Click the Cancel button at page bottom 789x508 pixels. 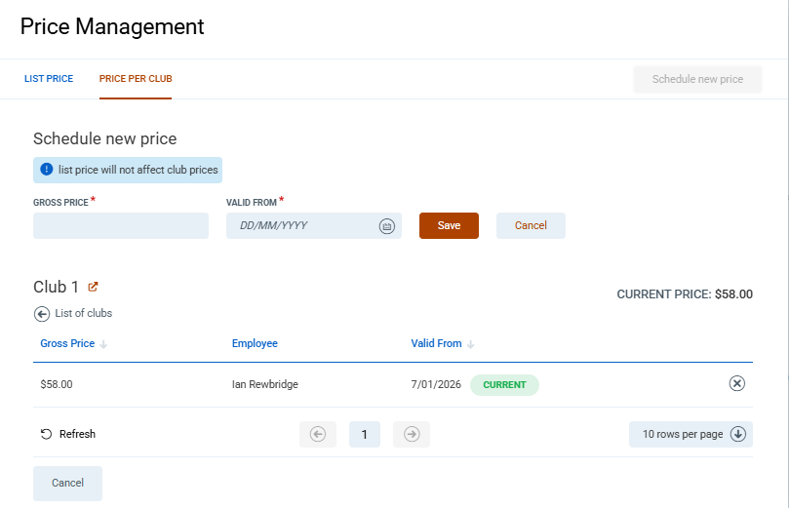coord(67,484)
